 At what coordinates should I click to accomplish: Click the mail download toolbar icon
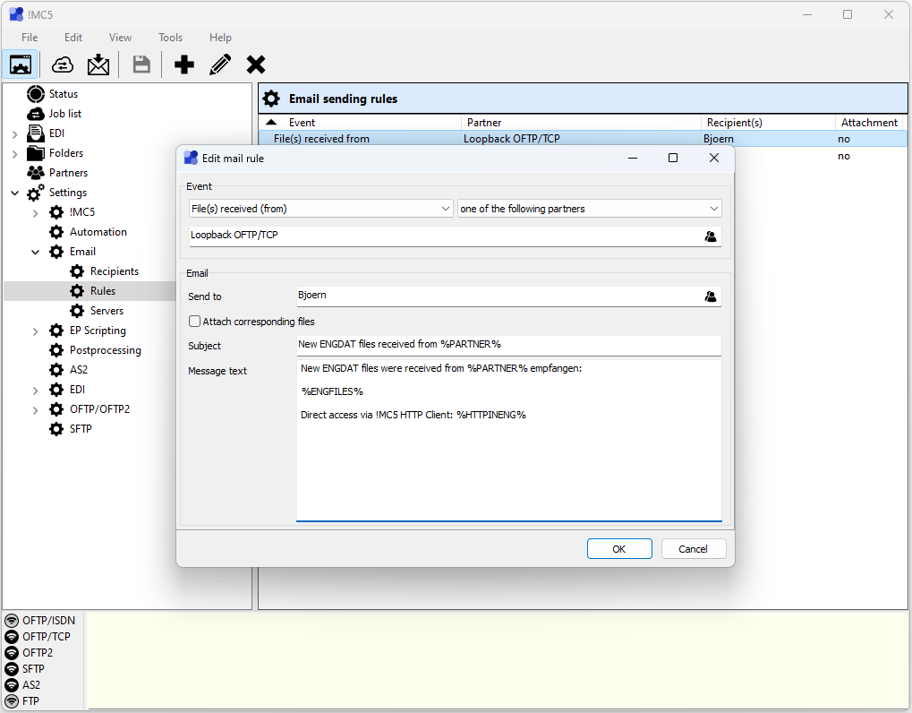pyautogui.click(x=98, y=64)
